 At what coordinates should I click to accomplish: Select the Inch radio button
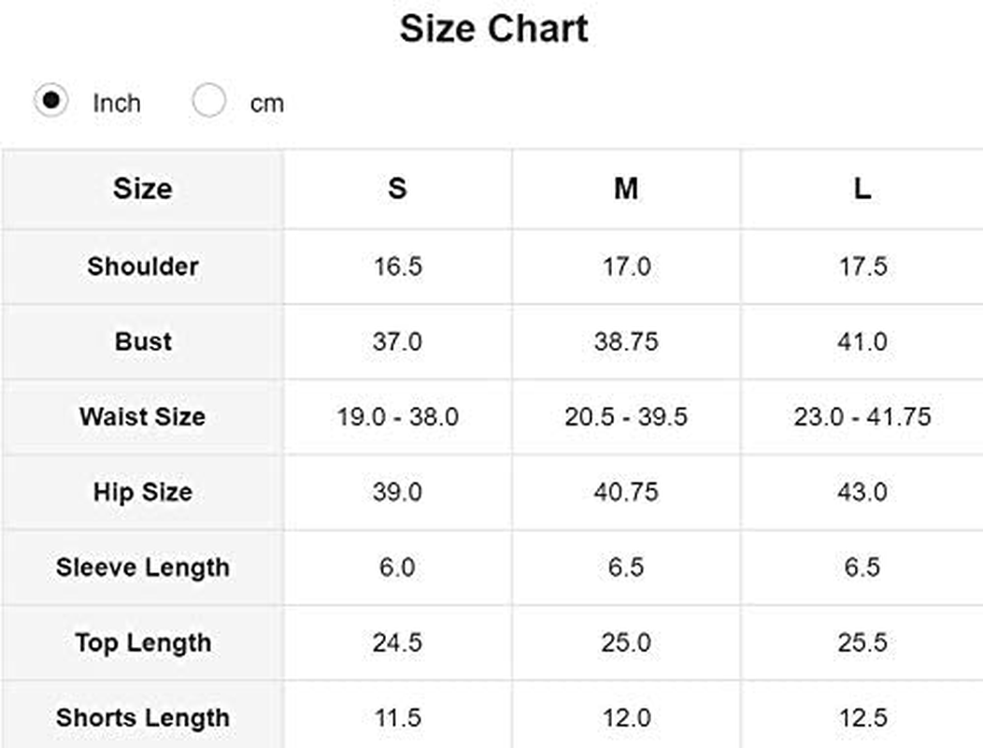pyautogui.click(x=50, y=100)
